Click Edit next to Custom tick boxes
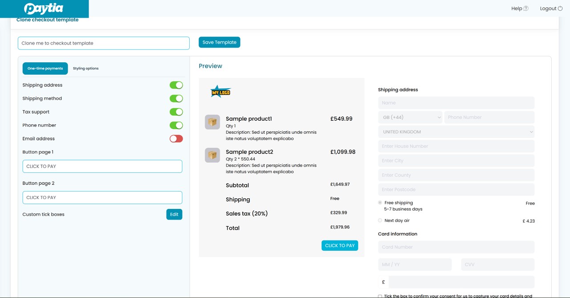 coord(174,214)
